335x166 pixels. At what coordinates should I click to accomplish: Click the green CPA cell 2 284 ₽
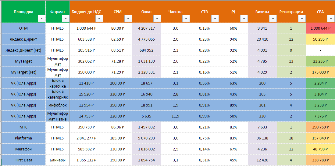click(320, 83)
